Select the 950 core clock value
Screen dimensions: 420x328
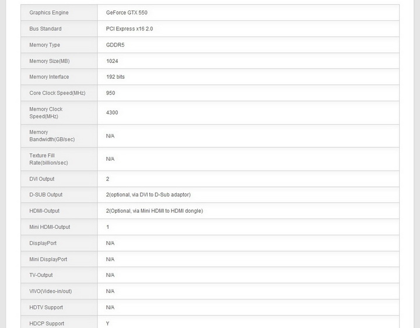(x=111, y=93)
